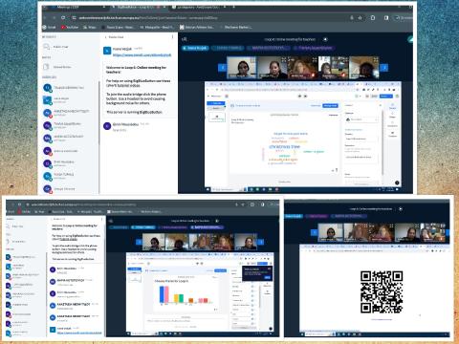This screenshot has width=459, height=344.
Task: Click the QR code in the shared screen
Action: pyautogui.click(x=382, y=292)
